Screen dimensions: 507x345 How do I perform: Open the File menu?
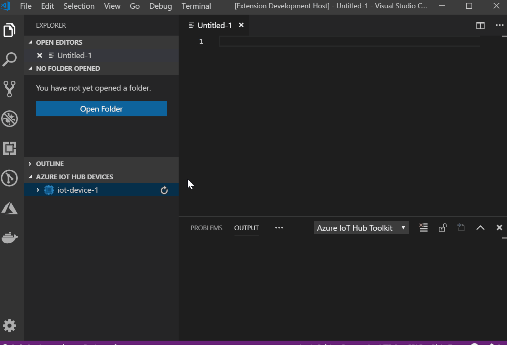point(26,6)
